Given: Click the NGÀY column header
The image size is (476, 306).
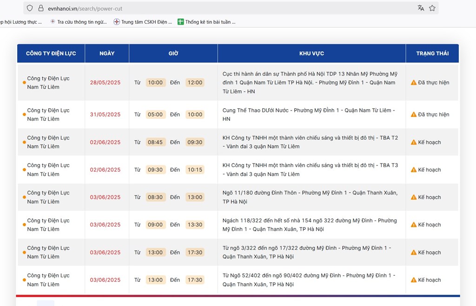Looking at the screenshot, I should tap(107, 53).
